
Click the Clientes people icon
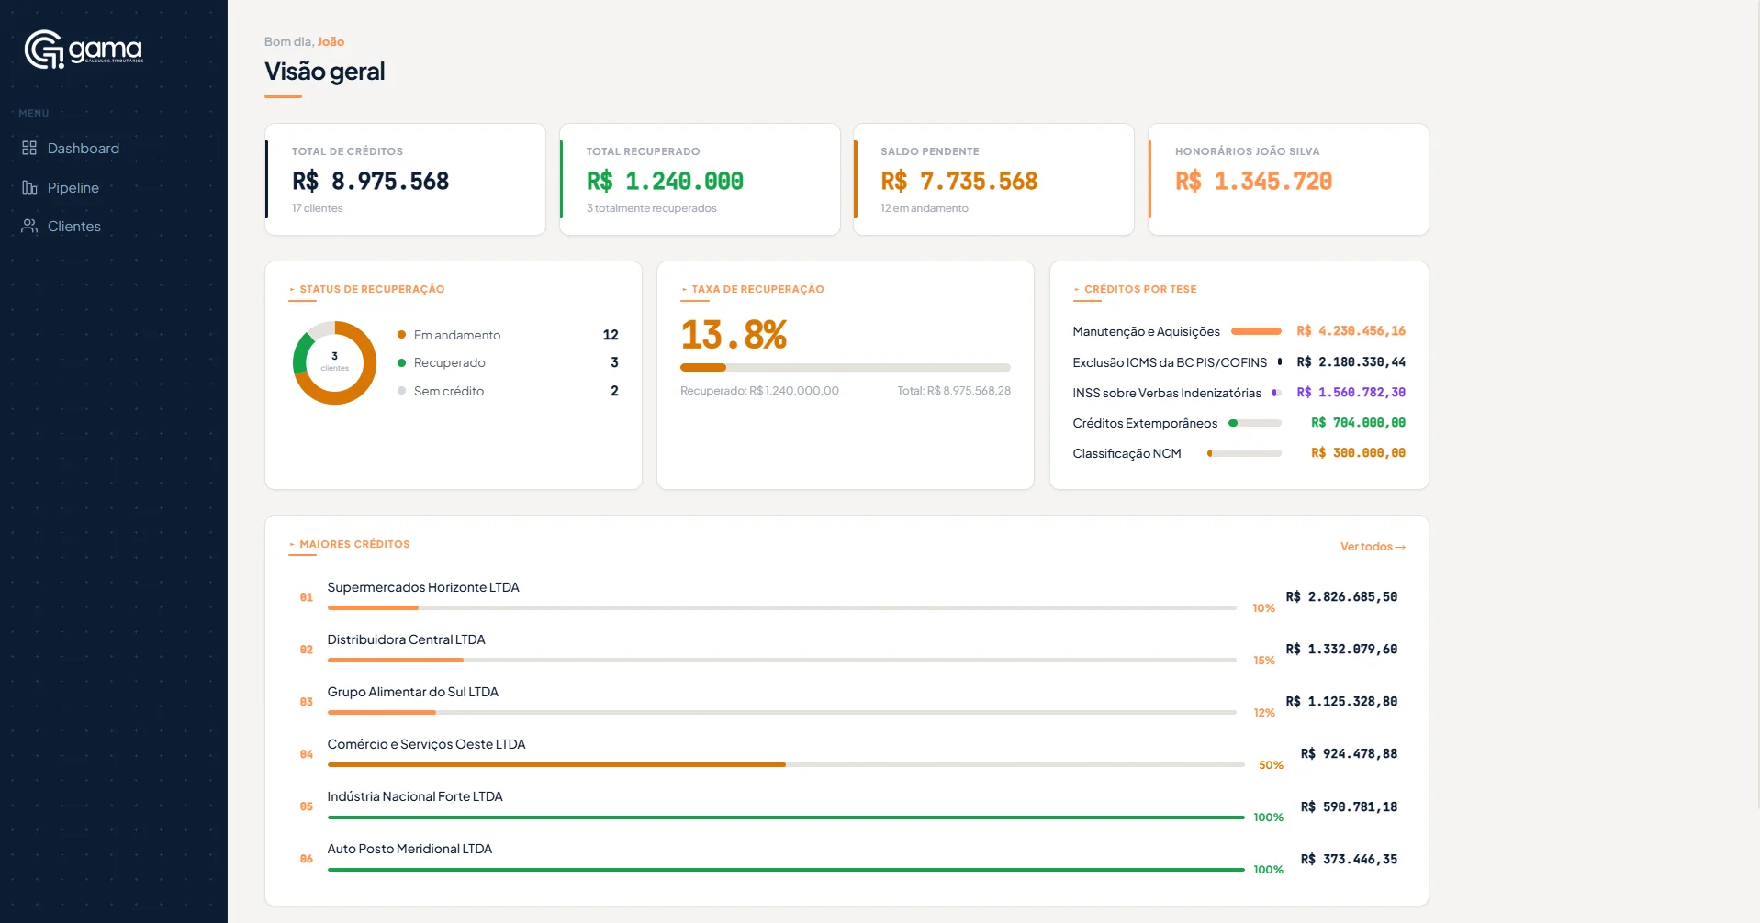[29, 226]
